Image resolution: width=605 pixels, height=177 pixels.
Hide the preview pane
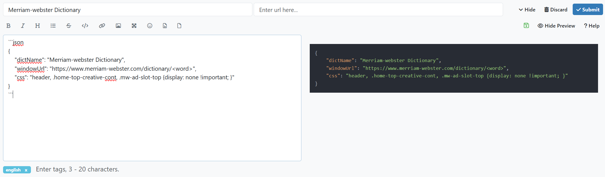point(556,26)
